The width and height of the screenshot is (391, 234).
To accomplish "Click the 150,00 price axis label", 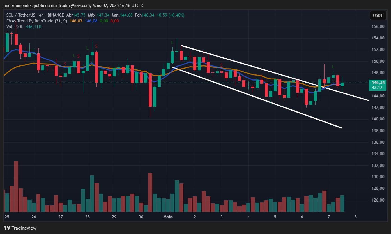I will (x=378, y=61).
